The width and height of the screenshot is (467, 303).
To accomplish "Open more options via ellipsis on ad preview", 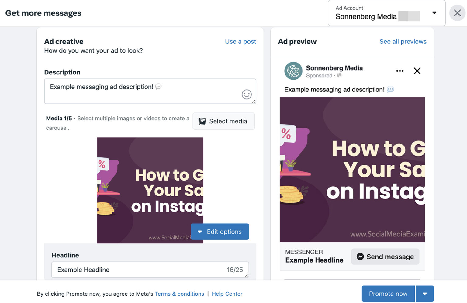I will click(x=400, y=71).
